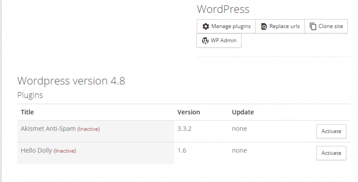Open Manage plugins button label

[231, 26]
